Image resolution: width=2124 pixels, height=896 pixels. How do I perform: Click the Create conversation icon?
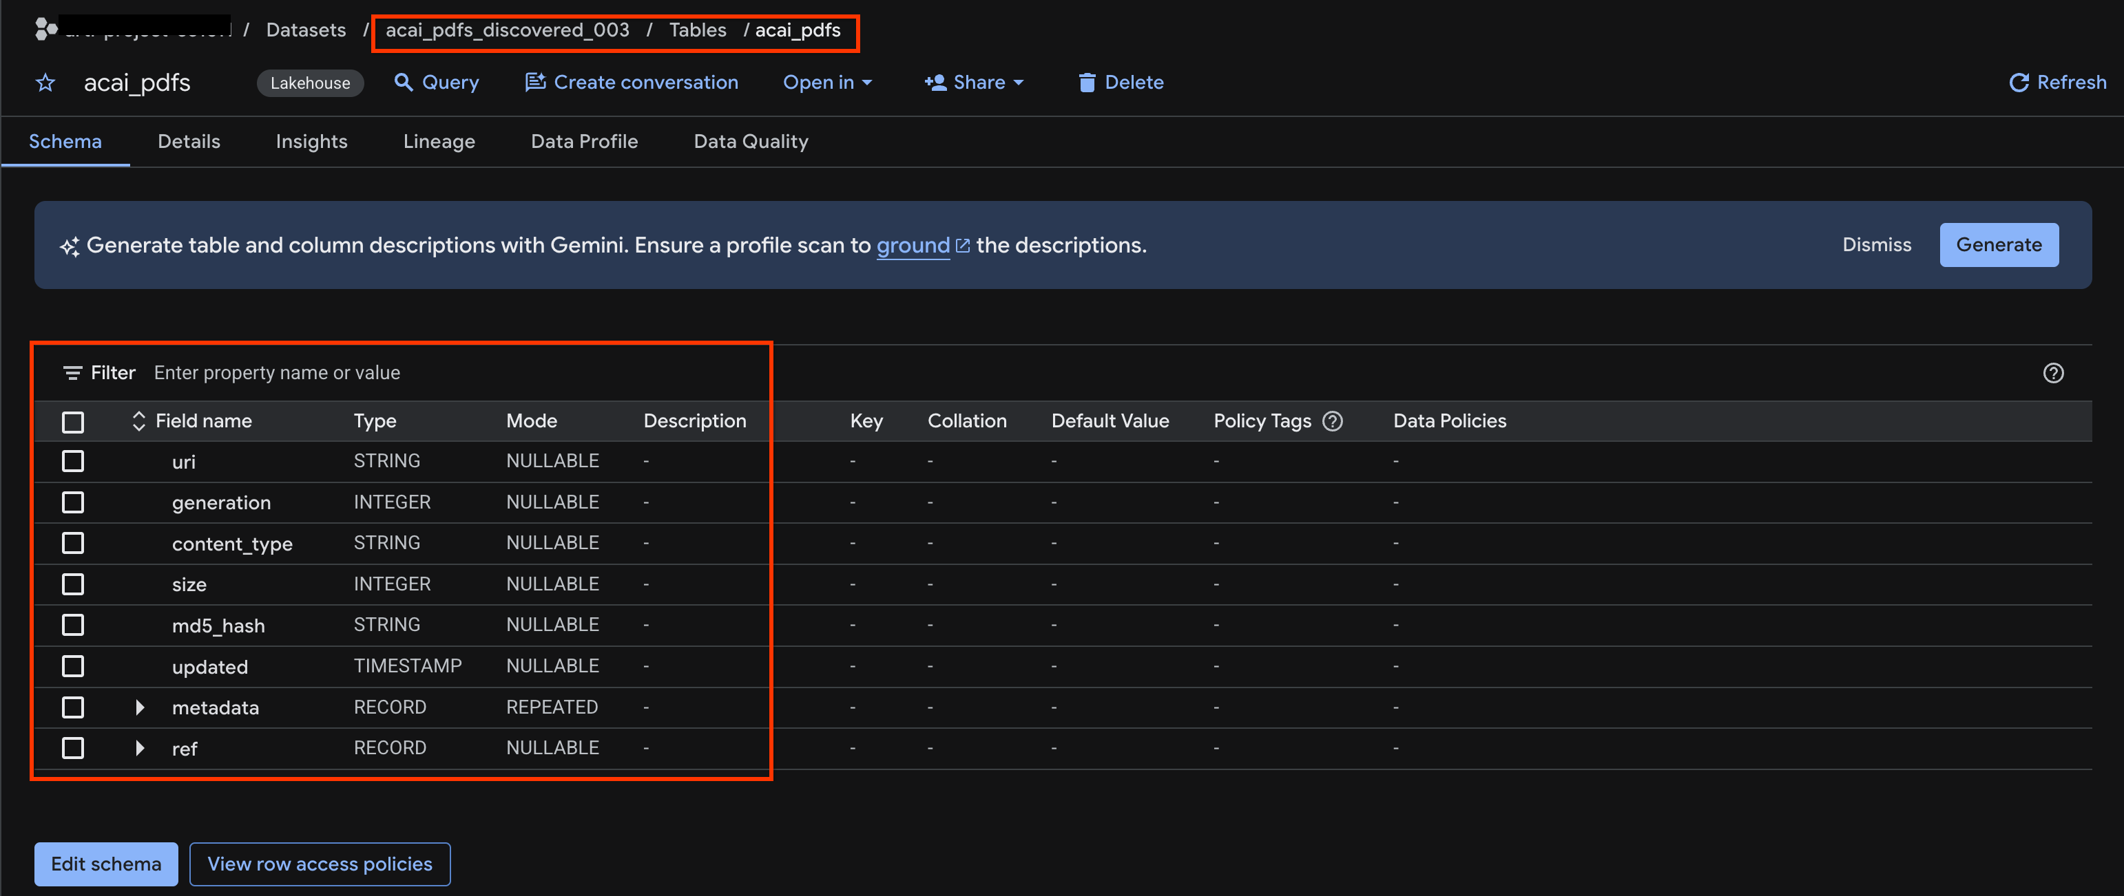[535, 83]
